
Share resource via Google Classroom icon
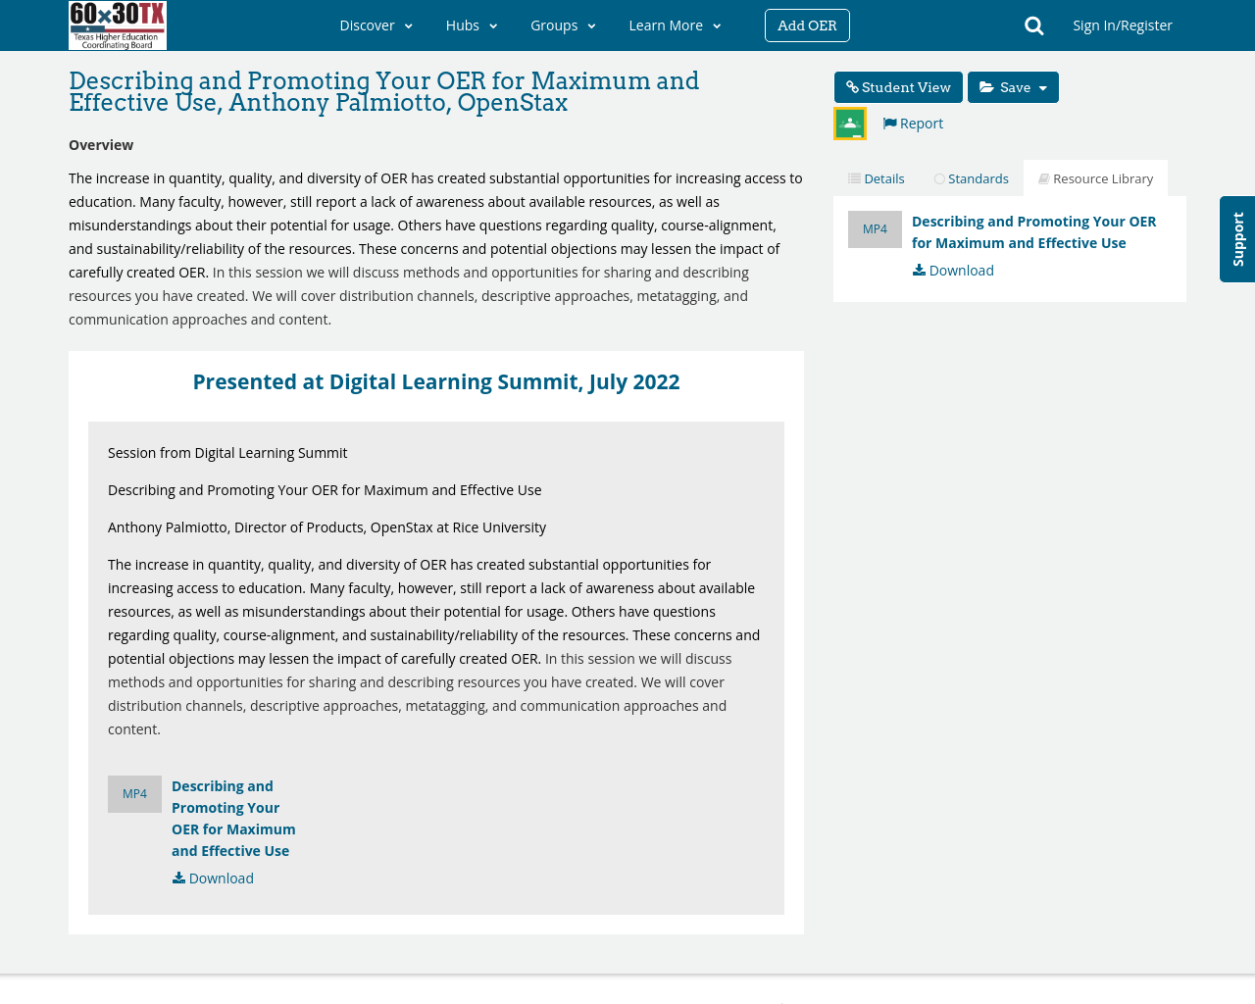click(x=849, y=123)
